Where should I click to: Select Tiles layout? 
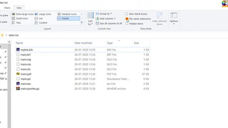16,23
